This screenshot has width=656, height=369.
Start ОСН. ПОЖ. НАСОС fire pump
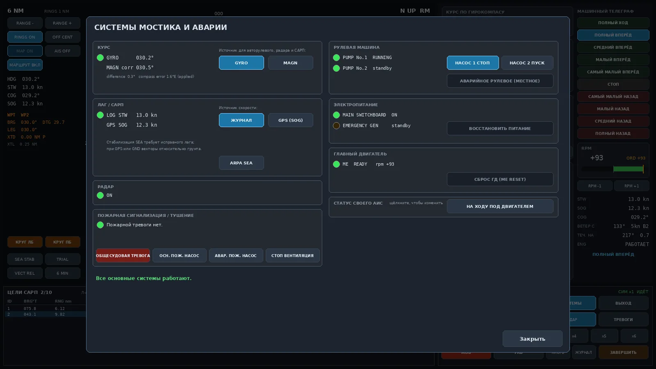tap(180, 255)
